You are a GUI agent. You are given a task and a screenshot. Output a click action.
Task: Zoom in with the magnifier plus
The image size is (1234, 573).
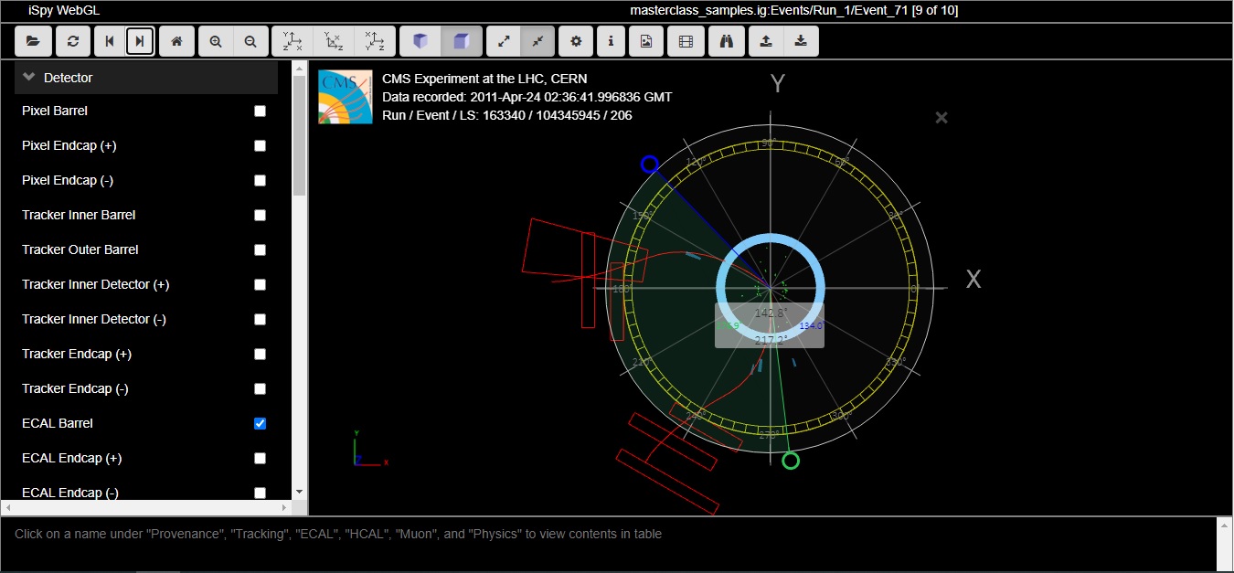(216, 41)
